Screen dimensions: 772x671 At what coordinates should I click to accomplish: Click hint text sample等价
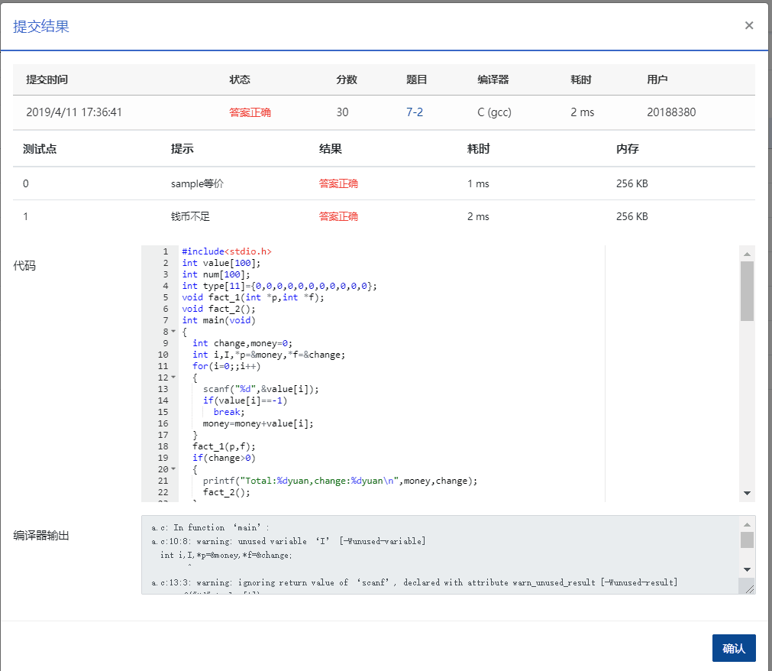click(197, 183)
